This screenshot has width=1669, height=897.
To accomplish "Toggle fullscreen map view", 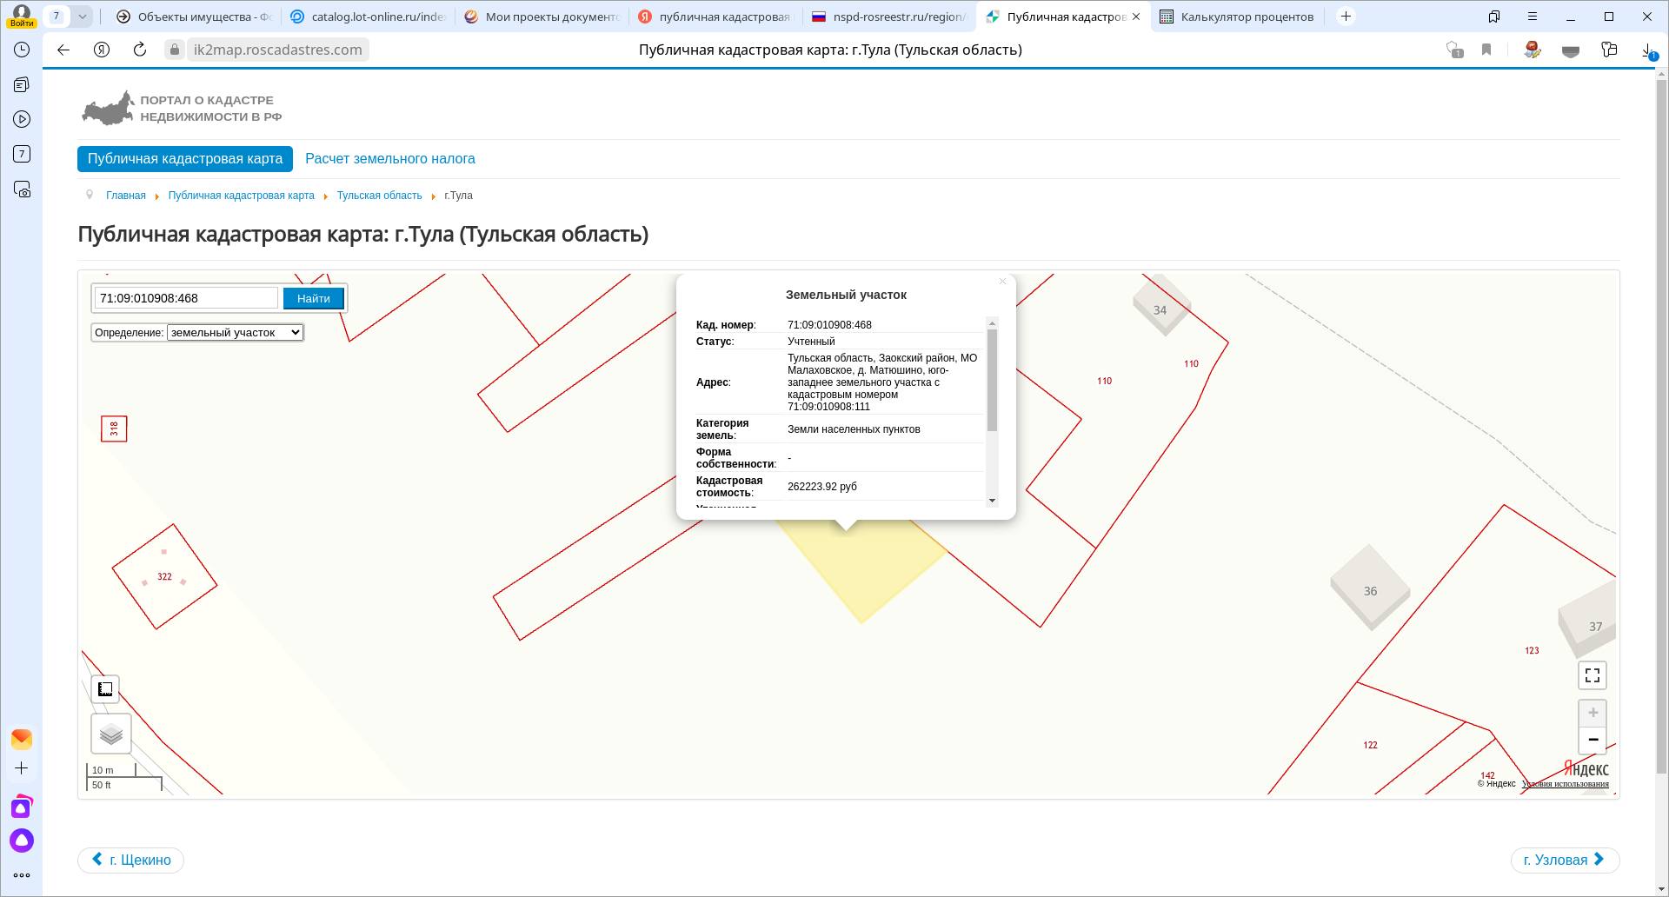I will click(1592, 675).
